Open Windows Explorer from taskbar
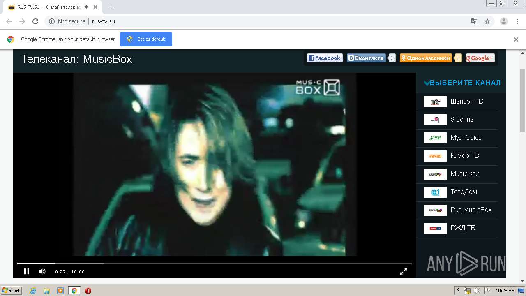The width and height of the screenshot is (526, 296). [x=46, y=291]
